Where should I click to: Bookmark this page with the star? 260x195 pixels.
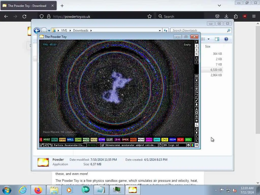150,16
